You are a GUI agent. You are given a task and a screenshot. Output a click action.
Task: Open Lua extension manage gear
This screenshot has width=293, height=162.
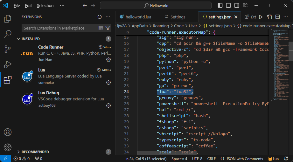tap(108, 83)
